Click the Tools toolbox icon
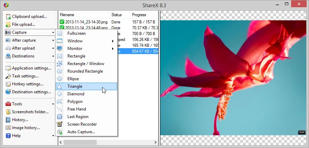Image resolution: width=309 pixels, height=148 pixels. [x=8, y=104]
